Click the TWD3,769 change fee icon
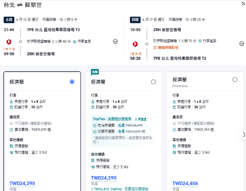Image resolution: width=246 pixels, height=191 pixels. [x=174, y=130]
